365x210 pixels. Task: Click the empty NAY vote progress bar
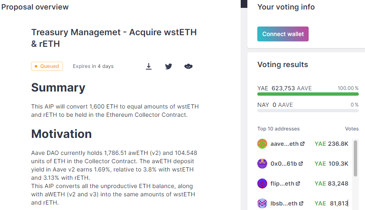(308, 111)
